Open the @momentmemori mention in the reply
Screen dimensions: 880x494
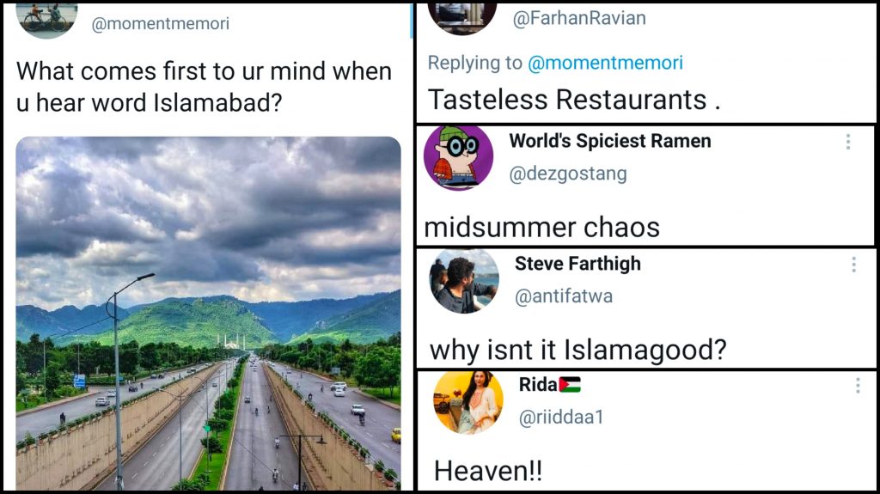pyautogui.click(x=605, y=63)
